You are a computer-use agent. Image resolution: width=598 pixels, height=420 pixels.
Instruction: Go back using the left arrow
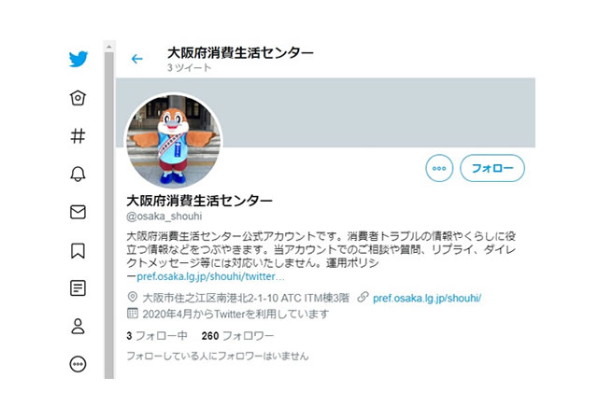(x=137, y=59)
